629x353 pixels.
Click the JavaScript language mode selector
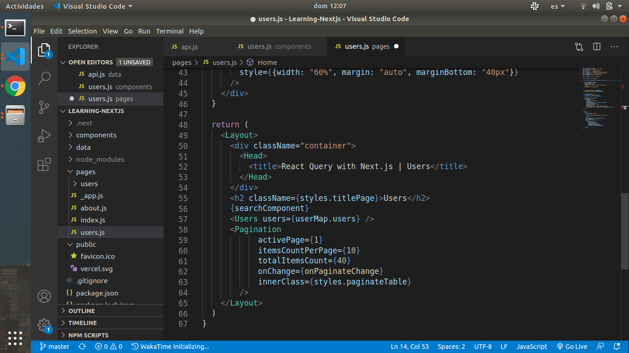531,347
